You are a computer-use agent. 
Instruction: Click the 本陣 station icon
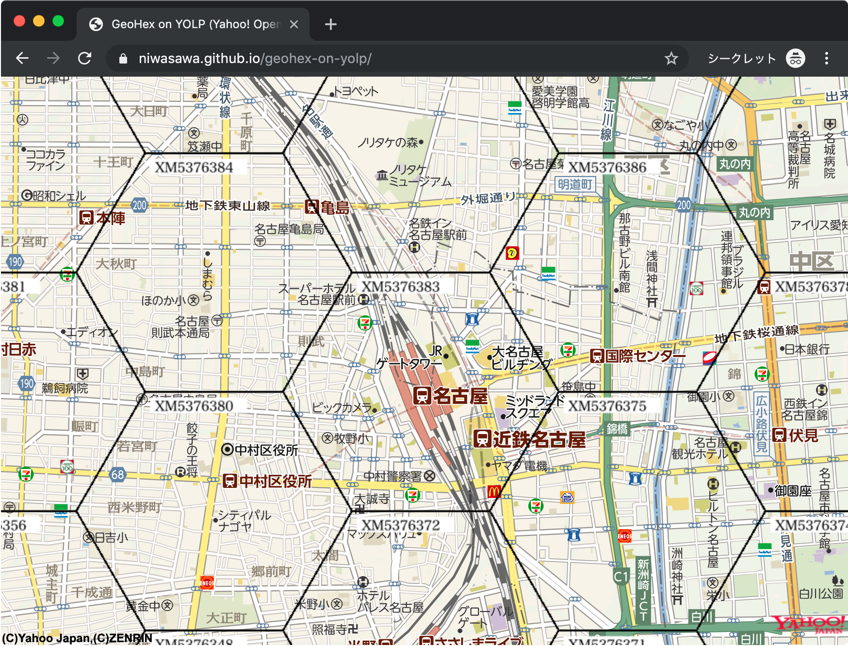point(86,218)
